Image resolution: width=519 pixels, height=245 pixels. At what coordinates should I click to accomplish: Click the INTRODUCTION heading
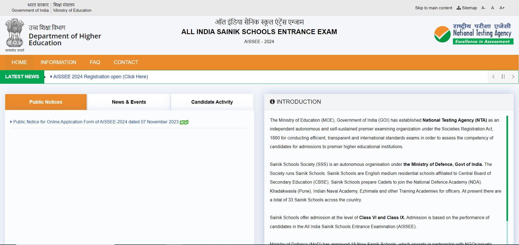[299, 102]
